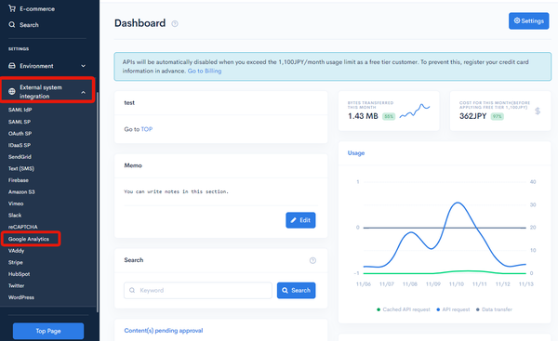Follow the Go to Billing link
This screenshot has width=558, height=341.
pos(205,71)
